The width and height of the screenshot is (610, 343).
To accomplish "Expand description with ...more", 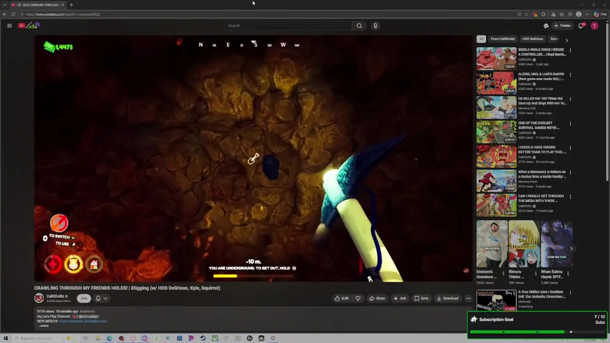I will [43, 326].
